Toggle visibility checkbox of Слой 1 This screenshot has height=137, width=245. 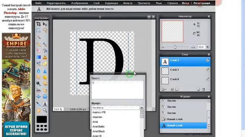coord(207,70)
